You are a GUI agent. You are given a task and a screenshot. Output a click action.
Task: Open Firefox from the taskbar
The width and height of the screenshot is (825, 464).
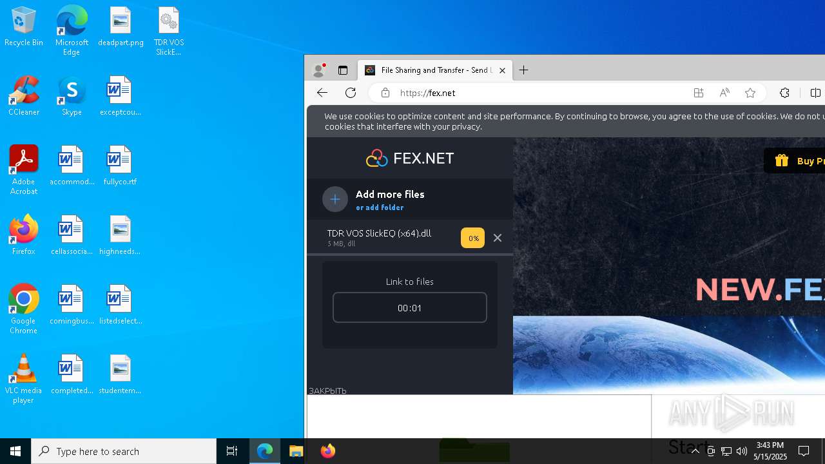328,451
